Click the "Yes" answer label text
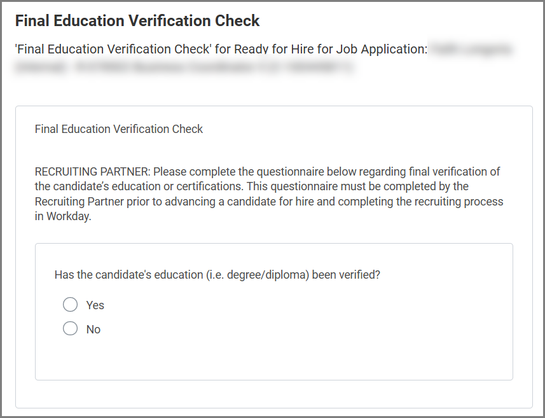Viewport: 545px width, 418px height. pos(95,305)
